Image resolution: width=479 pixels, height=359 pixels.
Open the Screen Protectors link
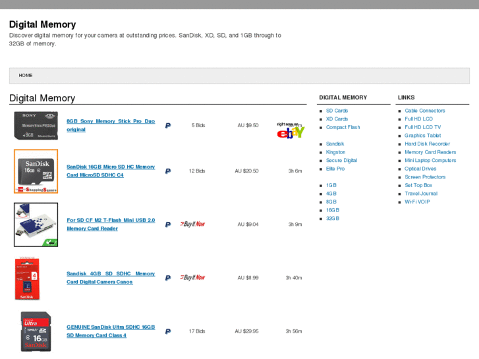point(425,177)
